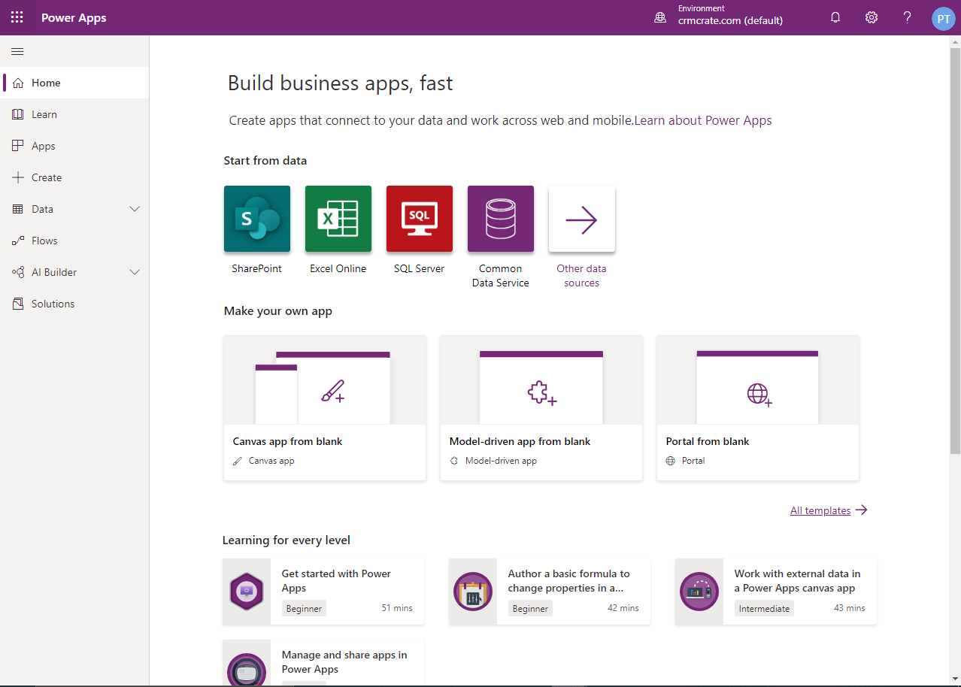Select the Portal from blank card
The width and height of the screenshot is (961, 687).
[758, 408]
